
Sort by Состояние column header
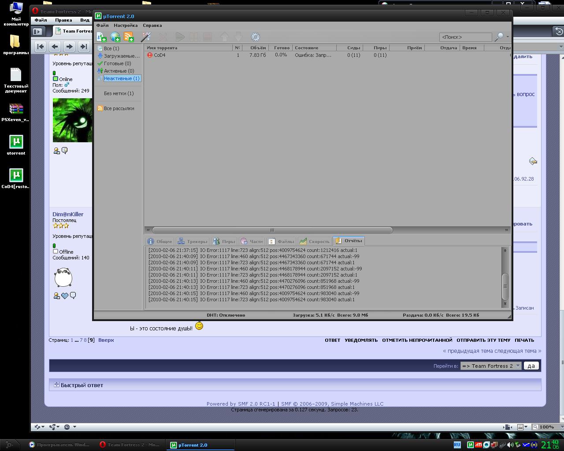pos(314,48)
